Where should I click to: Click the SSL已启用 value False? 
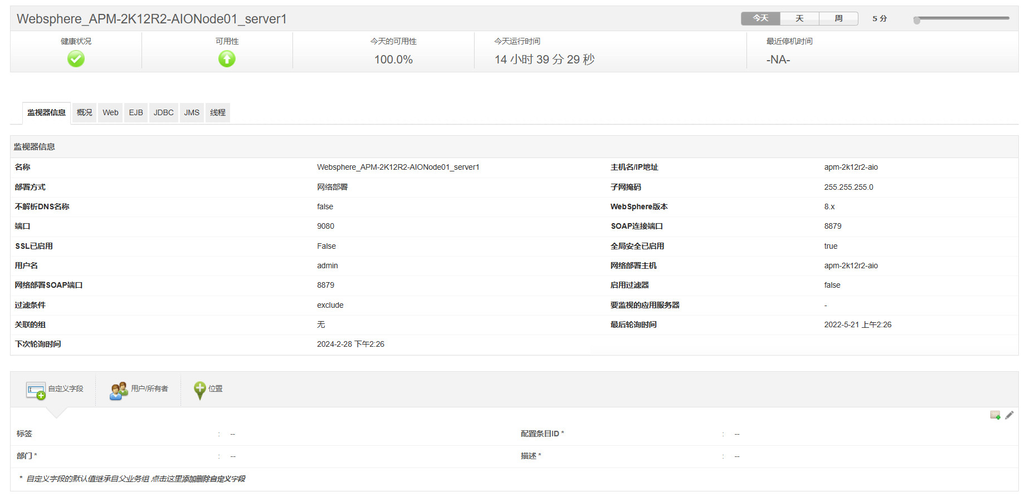point(326,246)
